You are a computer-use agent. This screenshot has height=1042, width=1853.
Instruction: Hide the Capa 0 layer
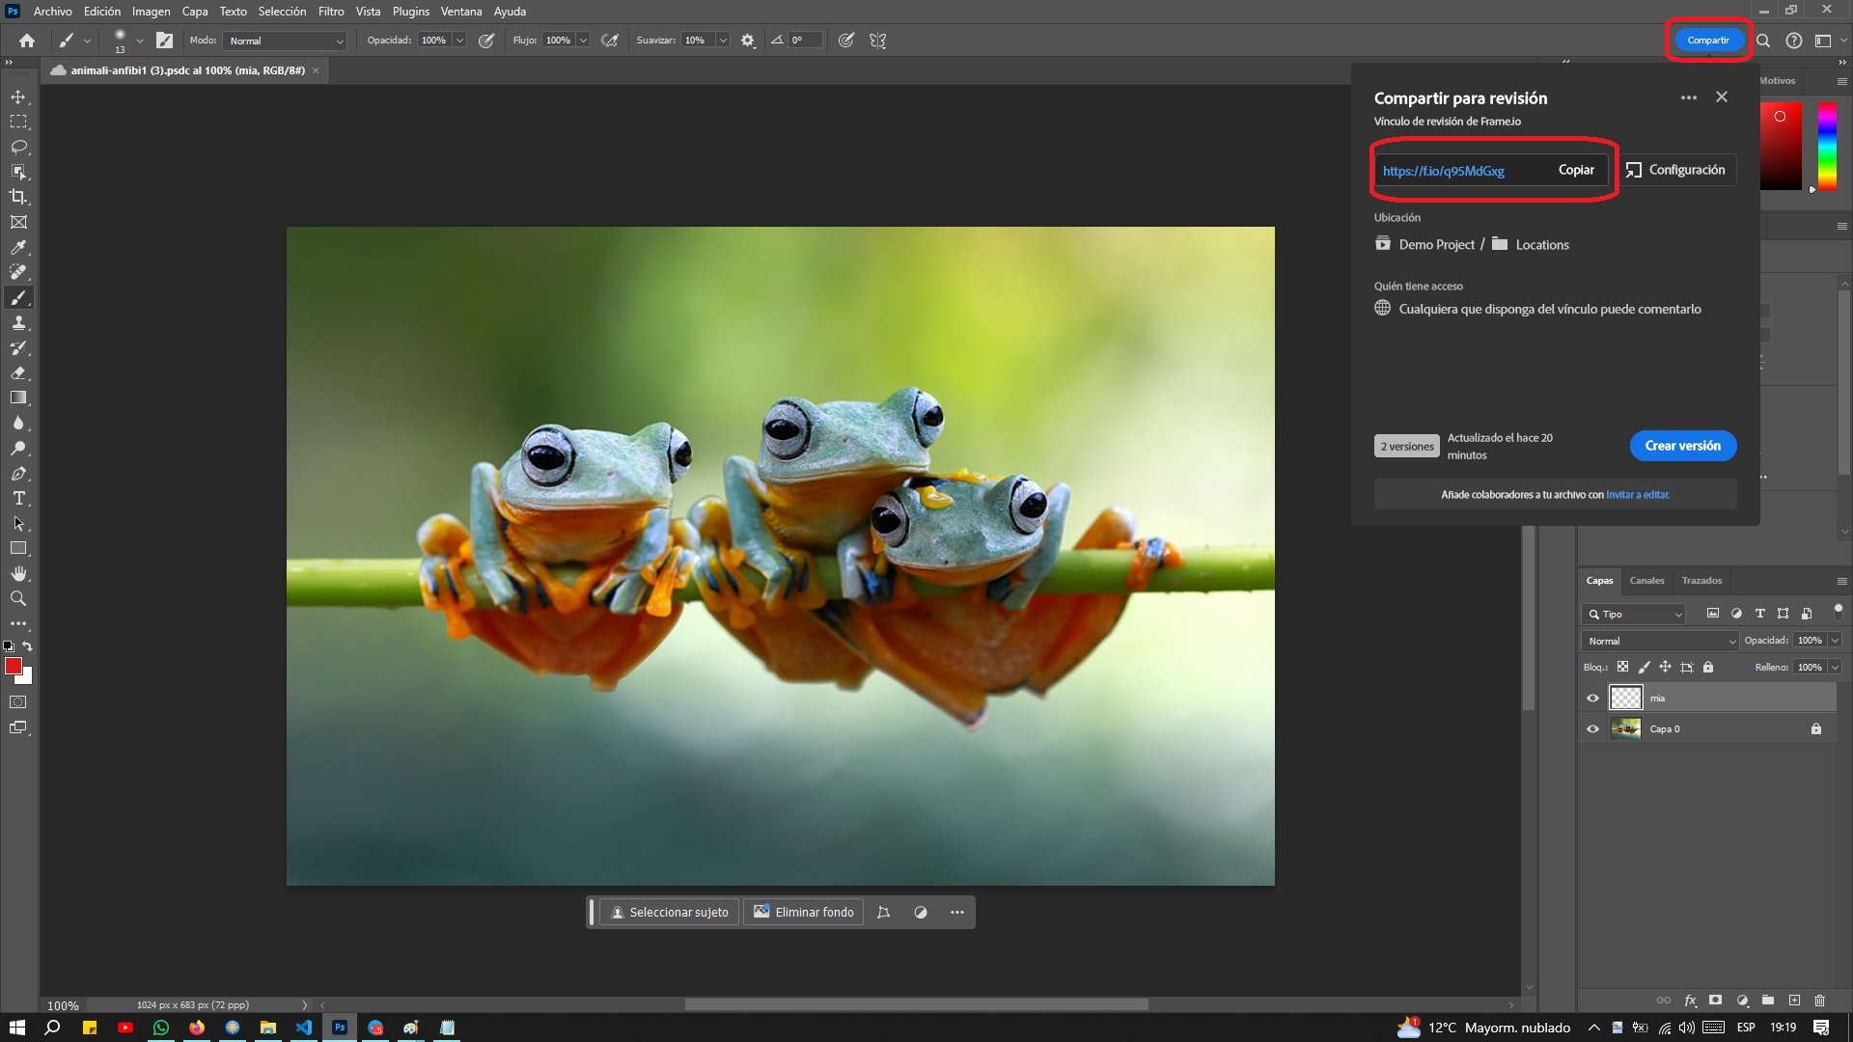(x=1592, y=729)
